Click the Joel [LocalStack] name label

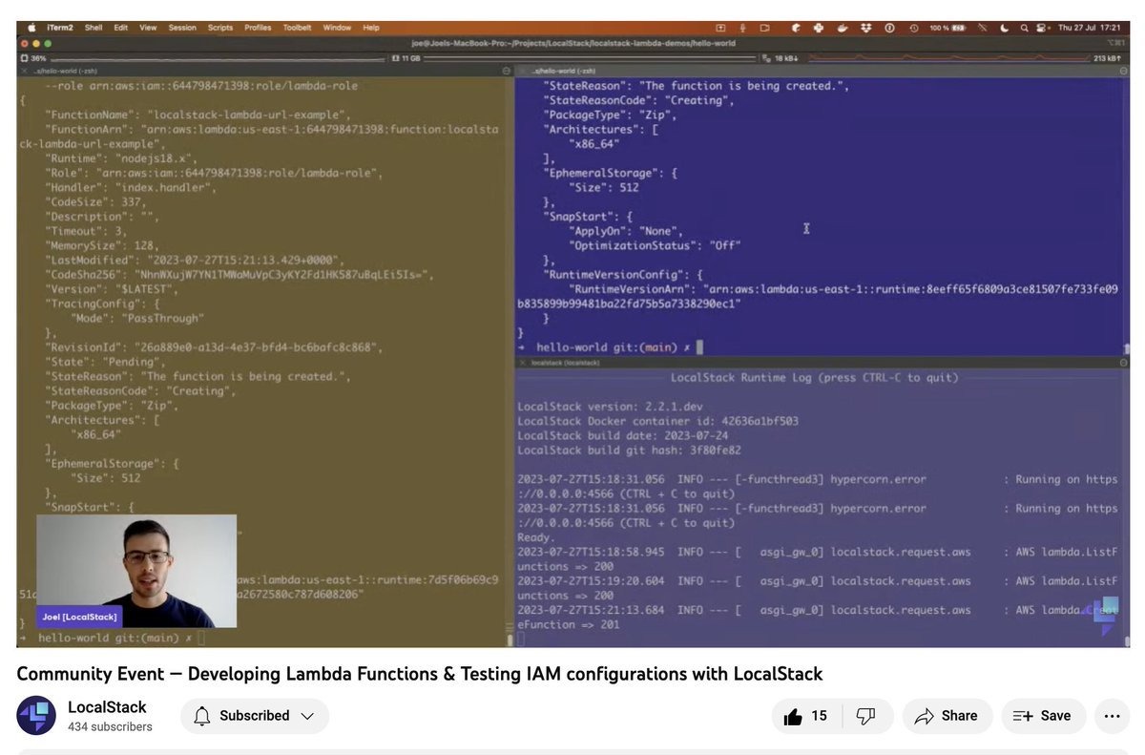(79, 617)
